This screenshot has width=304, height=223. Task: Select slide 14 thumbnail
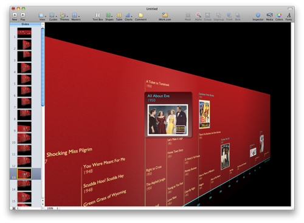[x=24, y=185]
